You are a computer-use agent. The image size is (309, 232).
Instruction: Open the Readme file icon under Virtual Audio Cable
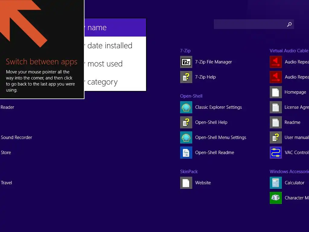276,122
